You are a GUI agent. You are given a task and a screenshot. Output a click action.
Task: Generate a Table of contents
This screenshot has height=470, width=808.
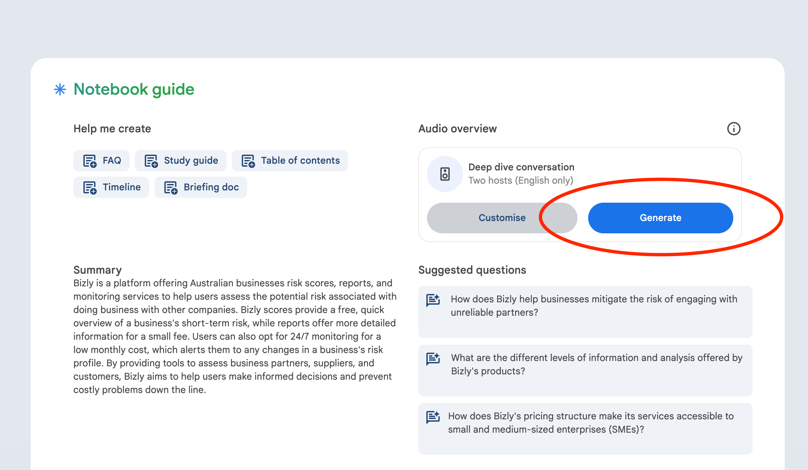(290, 161)
